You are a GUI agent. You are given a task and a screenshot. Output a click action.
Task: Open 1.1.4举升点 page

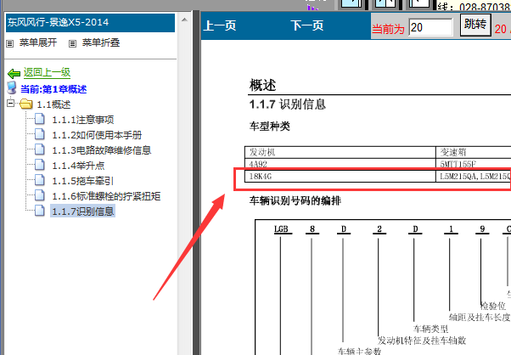78,166
